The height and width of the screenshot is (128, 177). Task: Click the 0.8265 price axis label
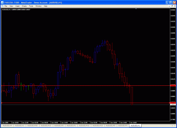click(173, 39)
